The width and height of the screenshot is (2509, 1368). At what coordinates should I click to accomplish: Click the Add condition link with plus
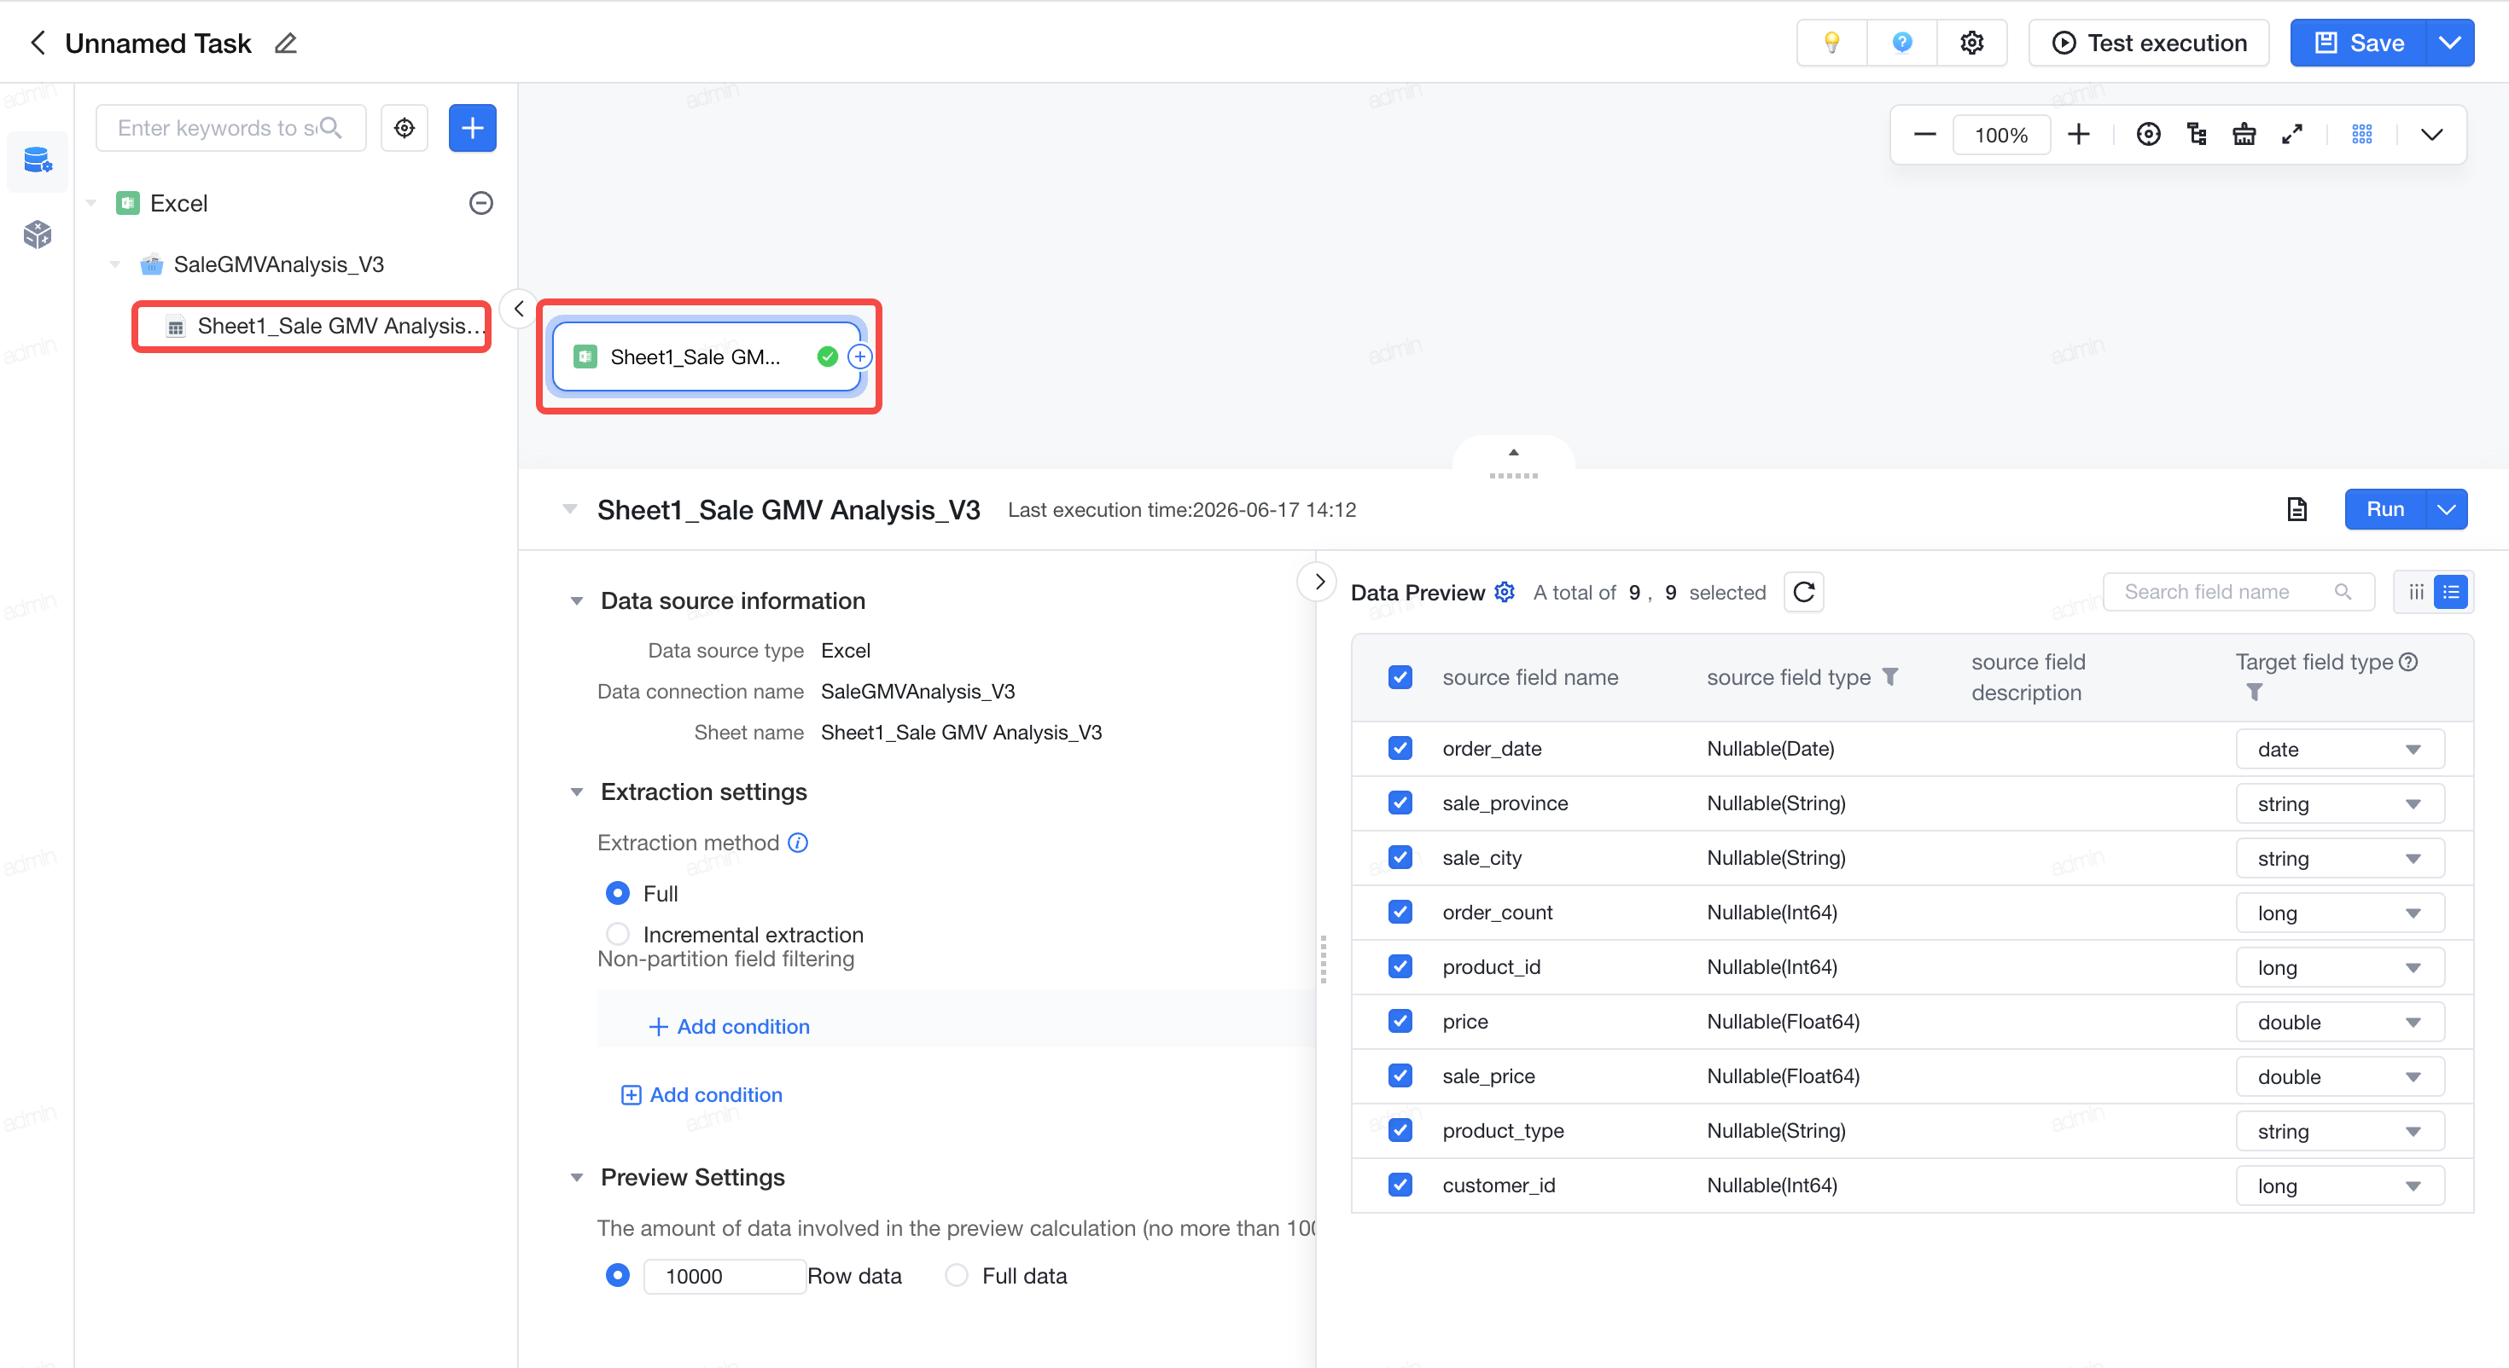pyautogui.click(x=730, y=1026)
